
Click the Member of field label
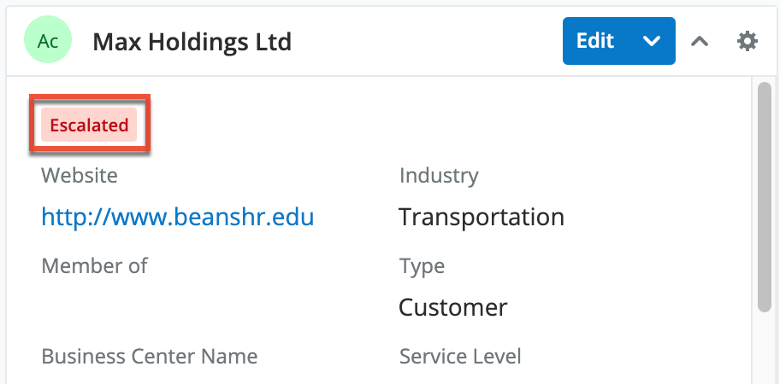click(x=94, y=266)
